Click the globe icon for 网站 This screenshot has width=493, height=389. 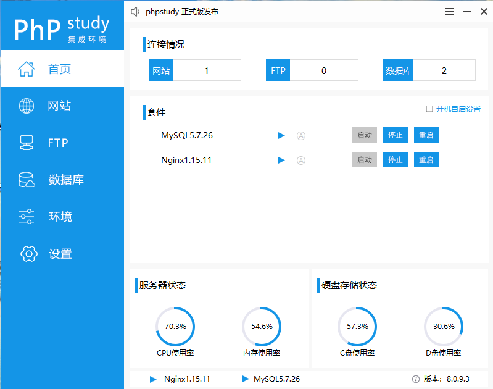click(27, 106)
